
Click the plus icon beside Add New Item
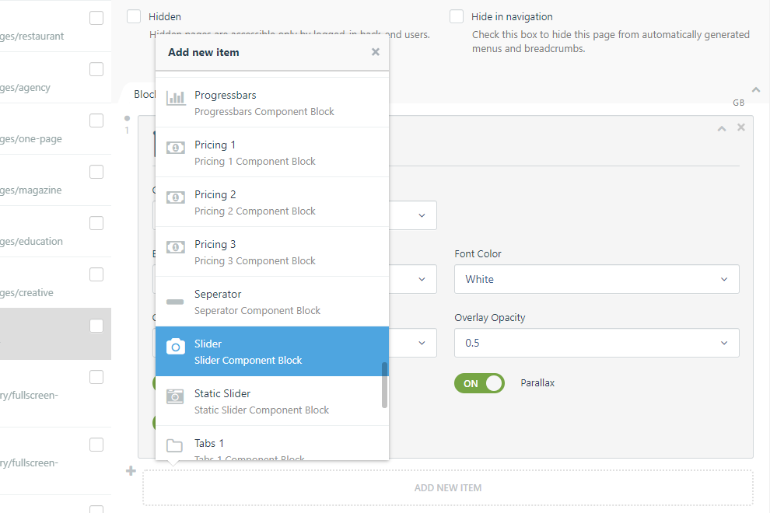tap(131, 471)
